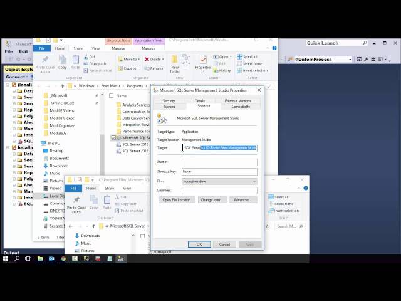
Task: Click Quick Launch search icon in SSMS
Action: pos(365,43)
